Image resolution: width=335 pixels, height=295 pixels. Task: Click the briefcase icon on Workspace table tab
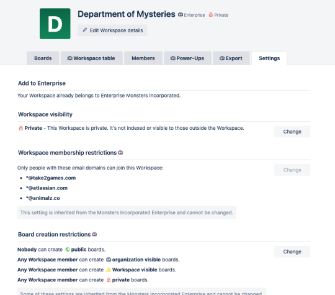69,58
